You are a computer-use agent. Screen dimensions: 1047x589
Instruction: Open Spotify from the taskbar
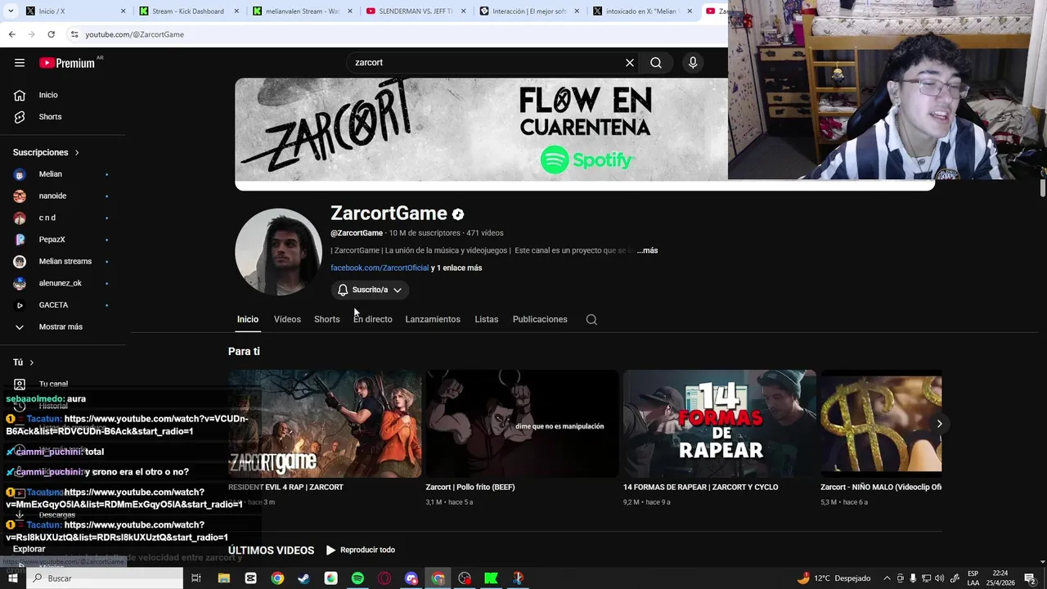[357, 578]
